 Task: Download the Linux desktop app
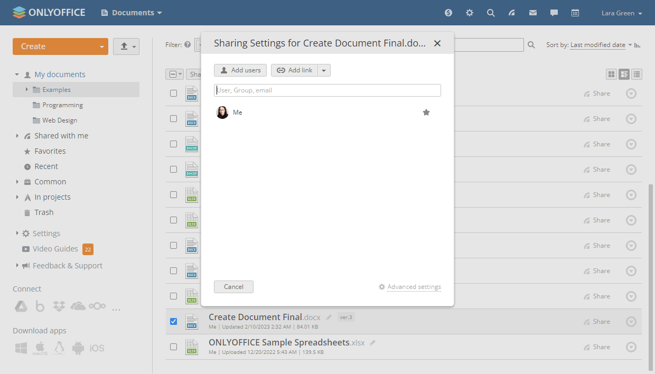click(59, 348)
